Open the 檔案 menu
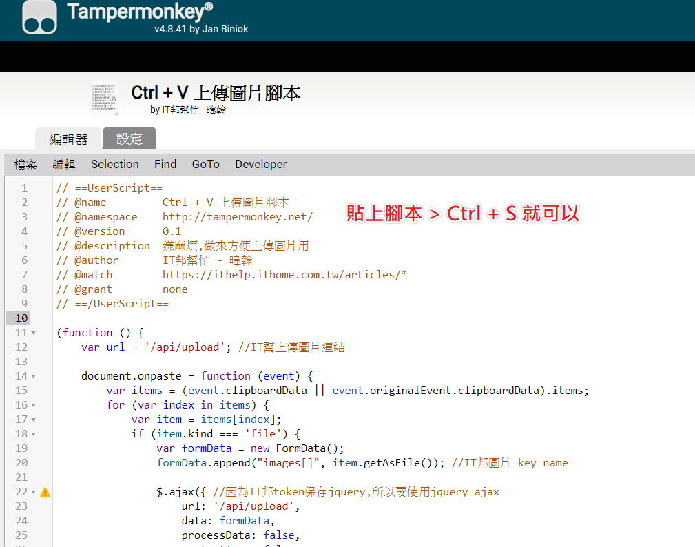The height and width of the screenshot is (547, 695). coord(25,165)
